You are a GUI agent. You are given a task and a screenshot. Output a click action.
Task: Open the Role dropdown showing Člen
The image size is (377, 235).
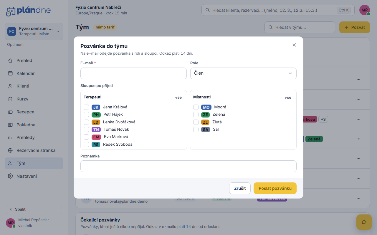[x=243, y=73]
